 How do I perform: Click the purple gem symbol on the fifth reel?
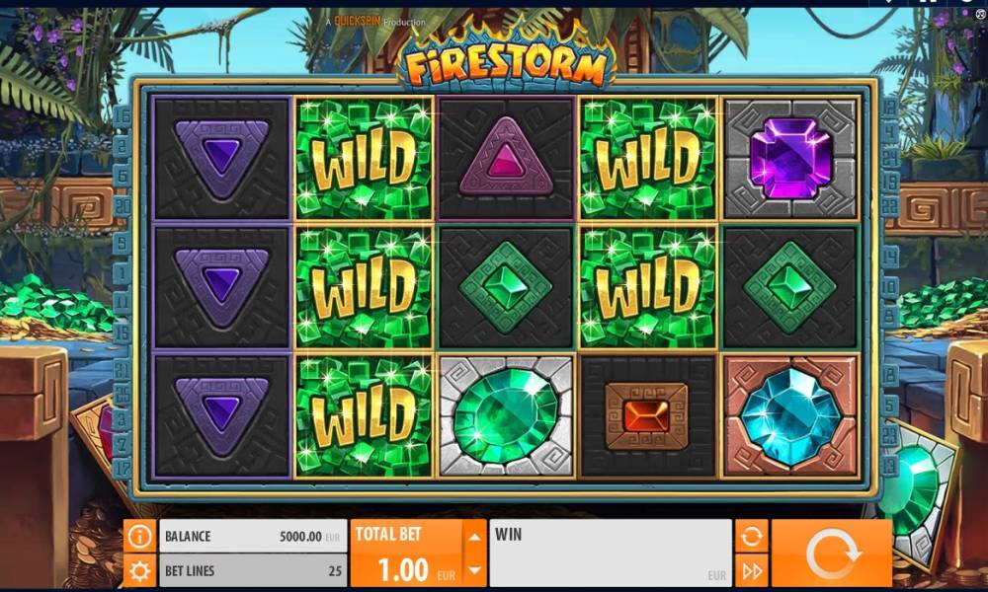click(789, 159)
